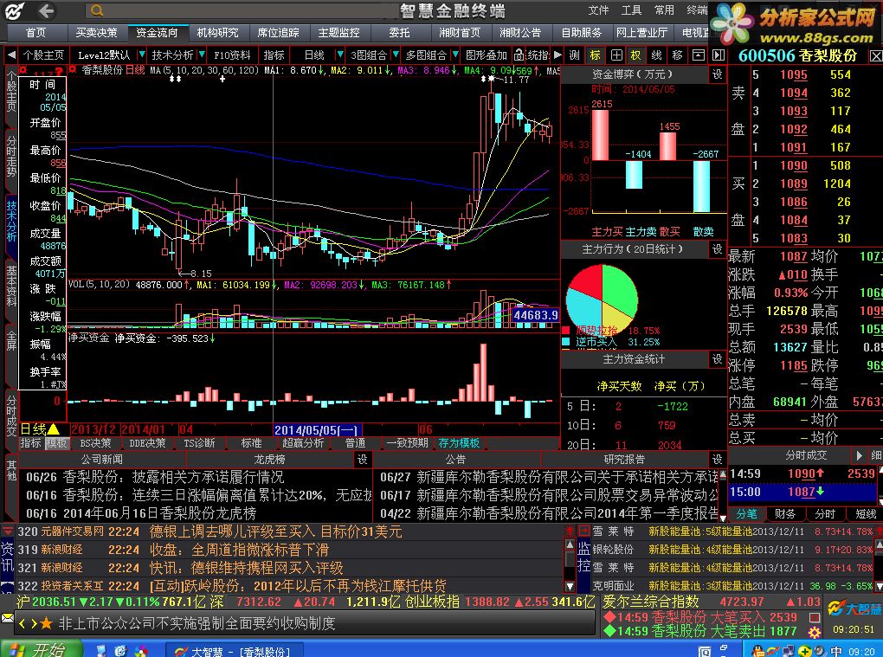Image resolution: width=883 pixels, height=657 pixels.
Task: Select the 线 line drawing tool
Action: tap(656, 55)
